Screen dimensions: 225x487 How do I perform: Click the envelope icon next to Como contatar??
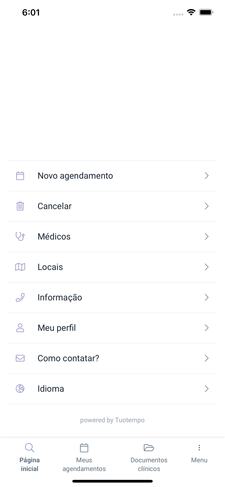click(x=20, y=358)
